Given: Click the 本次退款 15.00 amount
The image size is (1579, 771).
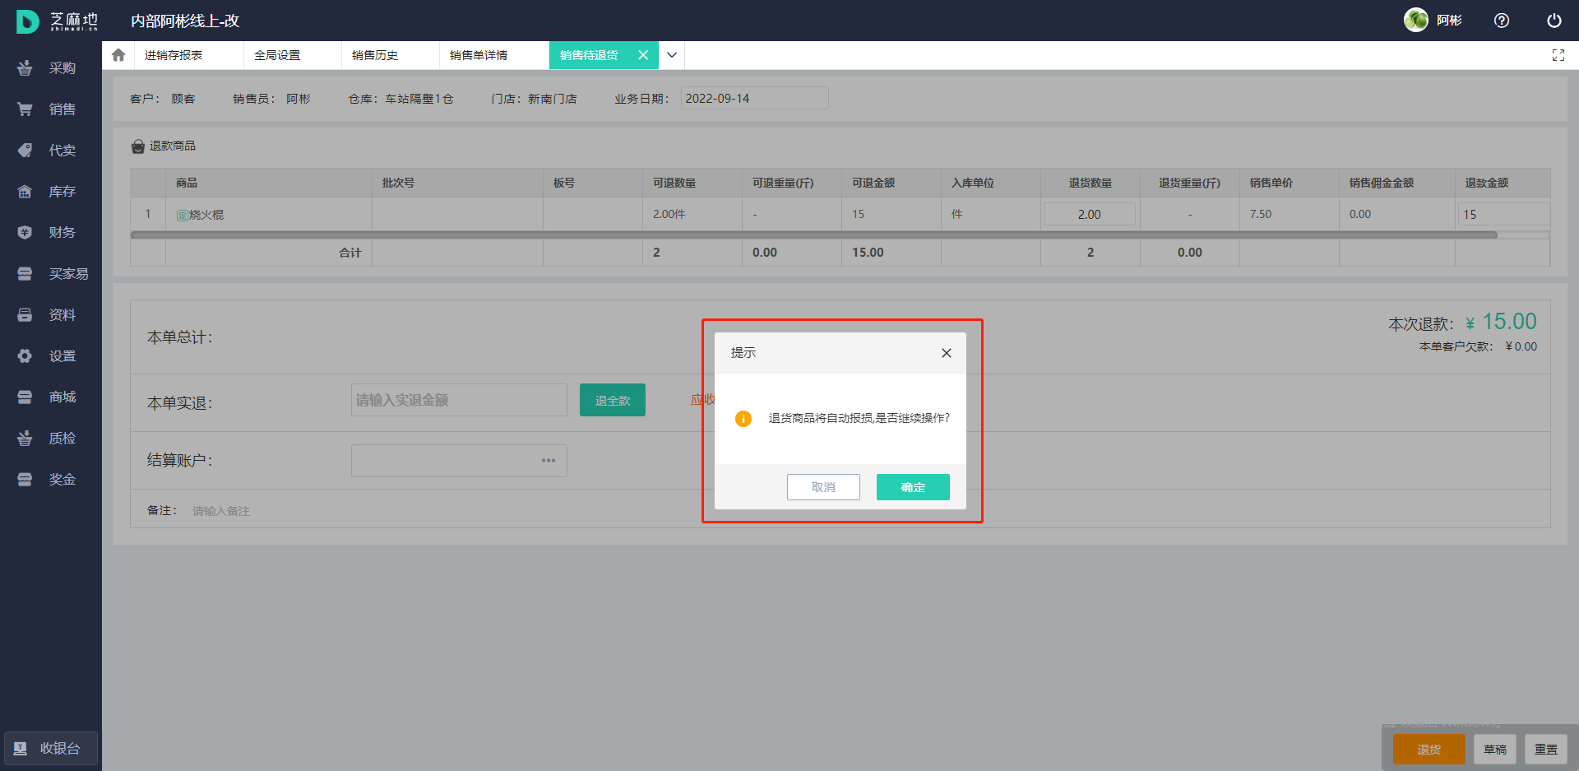Looking at the screenshot, I should click(x=1509, y=322).
